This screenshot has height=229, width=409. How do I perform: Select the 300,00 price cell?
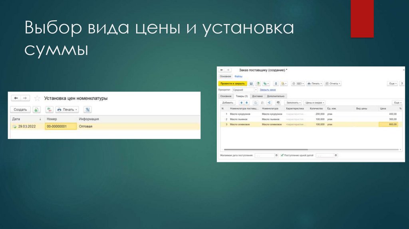[x=393, y=119]
